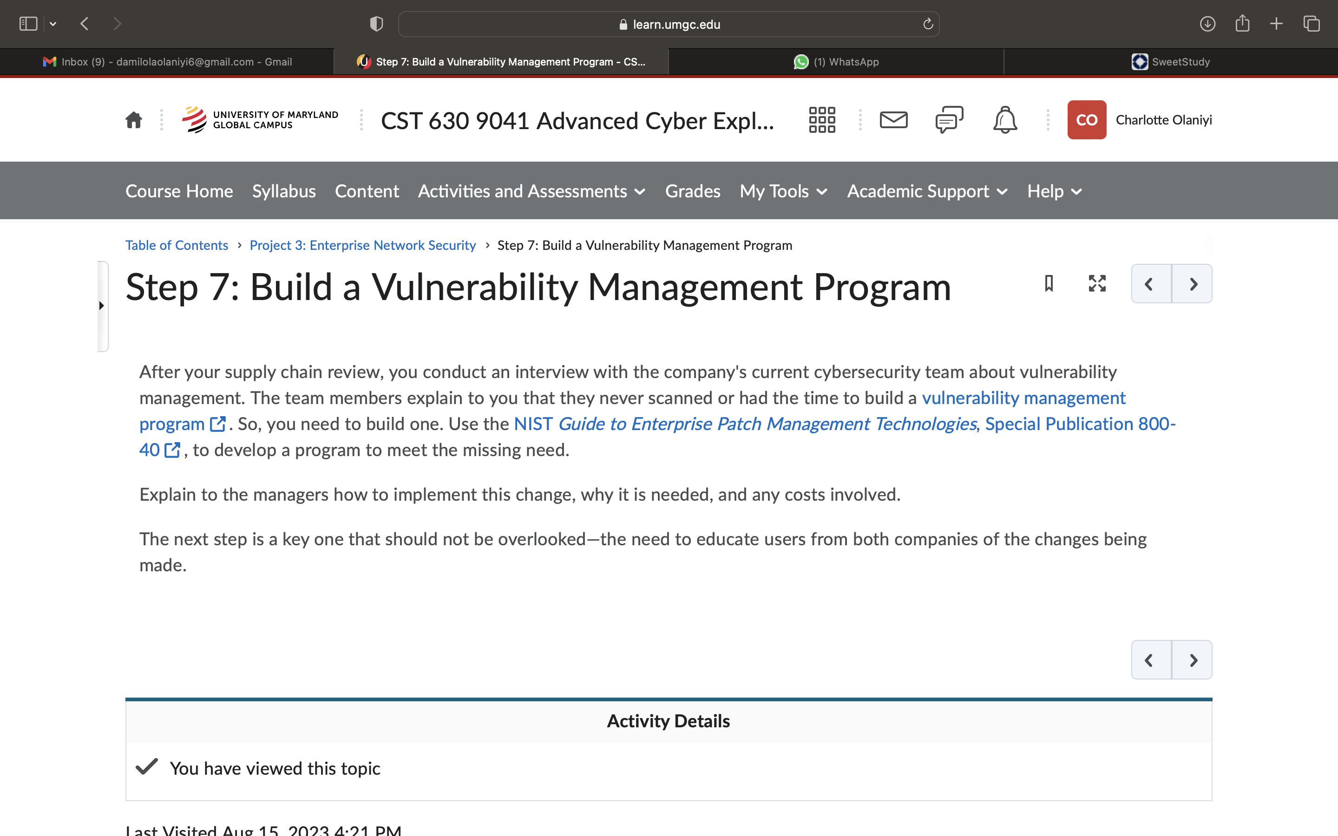Viewport: 1338px width, 836px height.
Task: Go to next topic using top arrow
Action: [x=1193, y=284]
